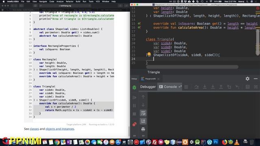
Task: Open the Refactor menu
Action: (69, 2)
